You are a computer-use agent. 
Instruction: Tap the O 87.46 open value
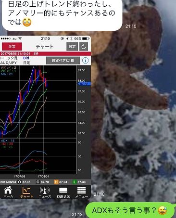click(24, 182)
